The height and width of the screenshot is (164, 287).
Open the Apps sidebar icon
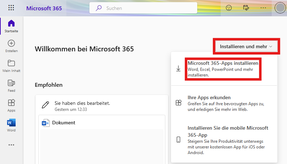[x=11, y=106]
